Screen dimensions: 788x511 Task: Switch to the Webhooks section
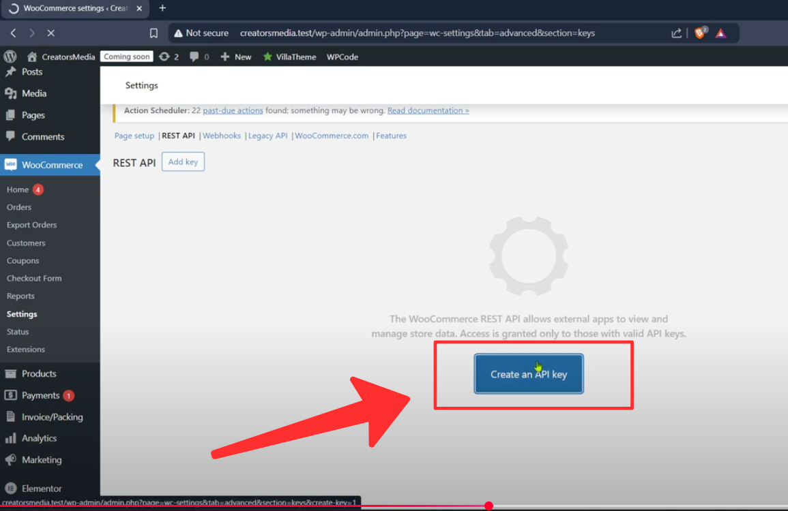[222, 136]
